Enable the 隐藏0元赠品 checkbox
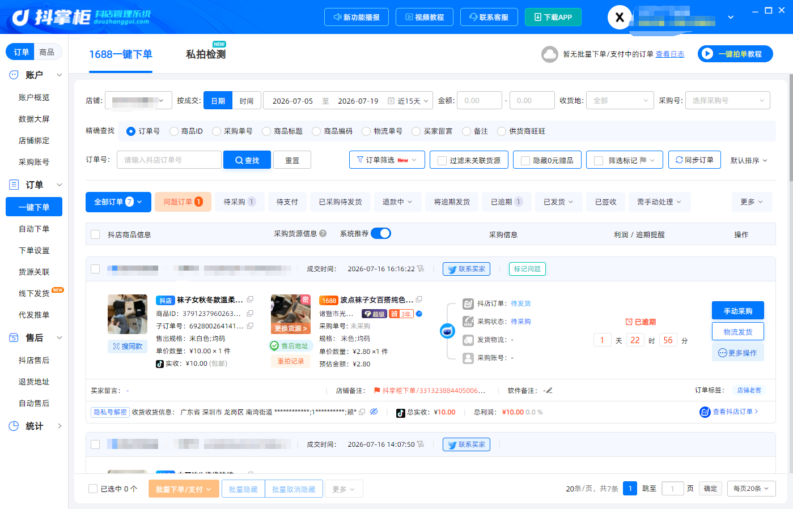Screen dimensions: 793x509 [x=525, y=161]
